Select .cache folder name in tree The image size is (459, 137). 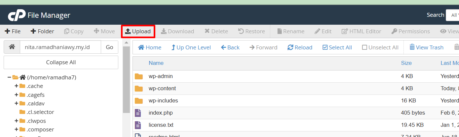click(x=35, y=86)
